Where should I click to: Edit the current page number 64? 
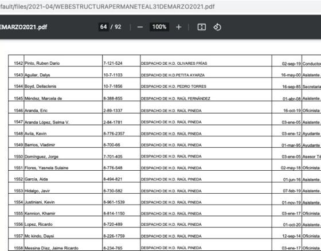pos(104,27)
